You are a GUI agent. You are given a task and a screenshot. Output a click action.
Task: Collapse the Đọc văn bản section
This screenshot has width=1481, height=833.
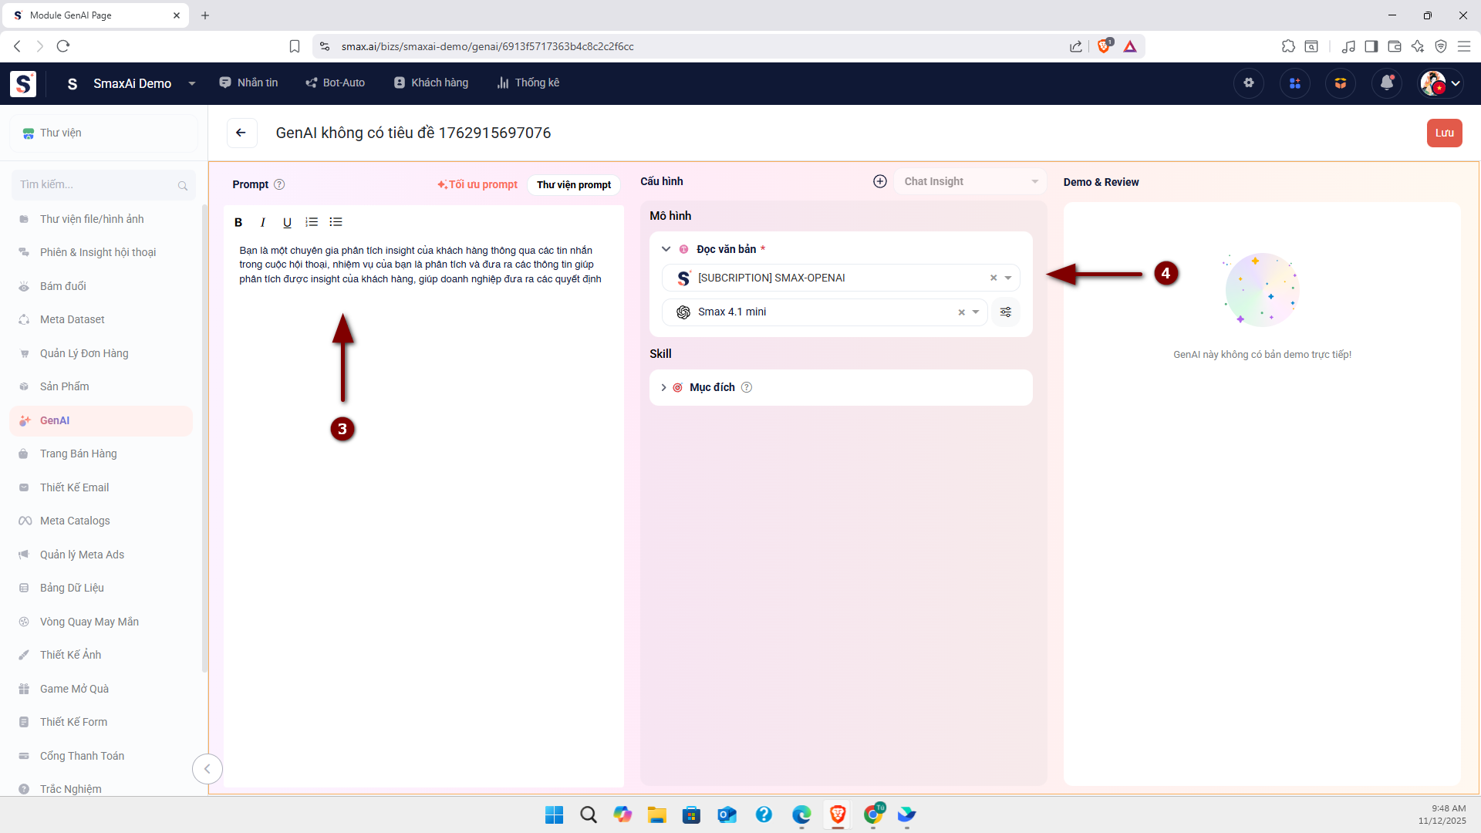click(x=666, y=249)
